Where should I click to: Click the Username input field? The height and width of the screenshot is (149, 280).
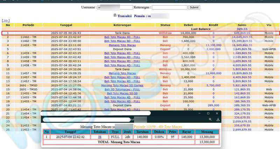115,7
